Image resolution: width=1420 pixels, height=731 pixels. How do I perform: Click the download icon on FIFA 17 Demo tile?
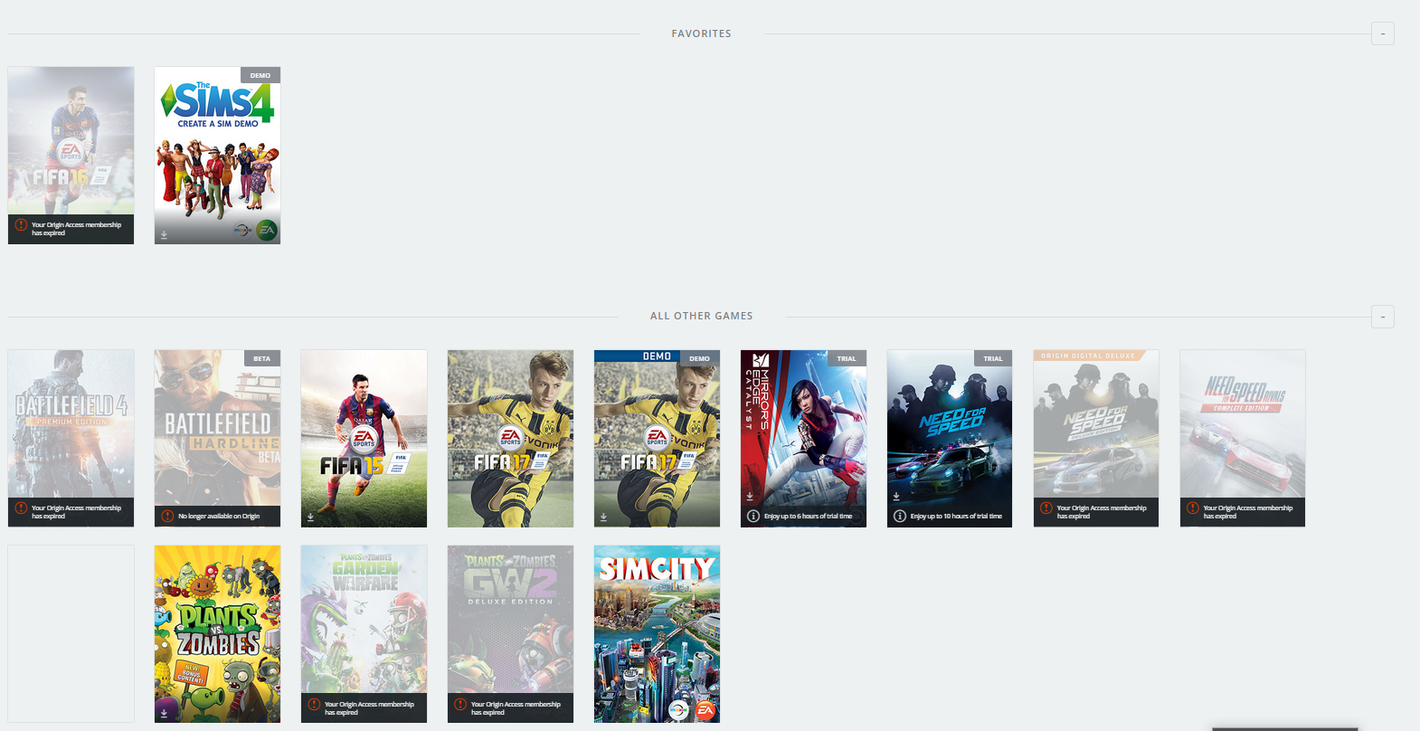click(603, 518)
